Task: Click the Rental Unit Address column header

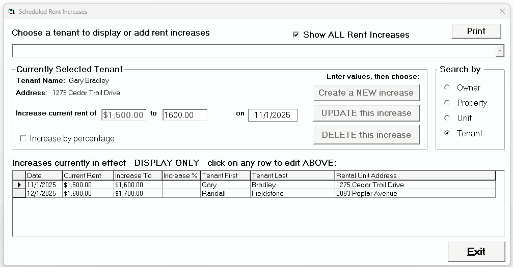Action: (x=414, y=175)
